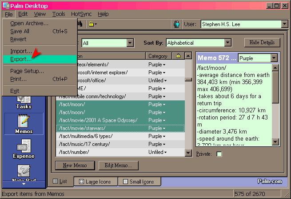Click the lock/security toolbar icon

[x=91, y=24]
